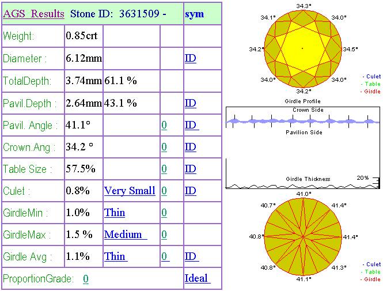Viewport: 383px width, 291px height.
Task: Select the crown facet diagram
Action: click(303, 48)
